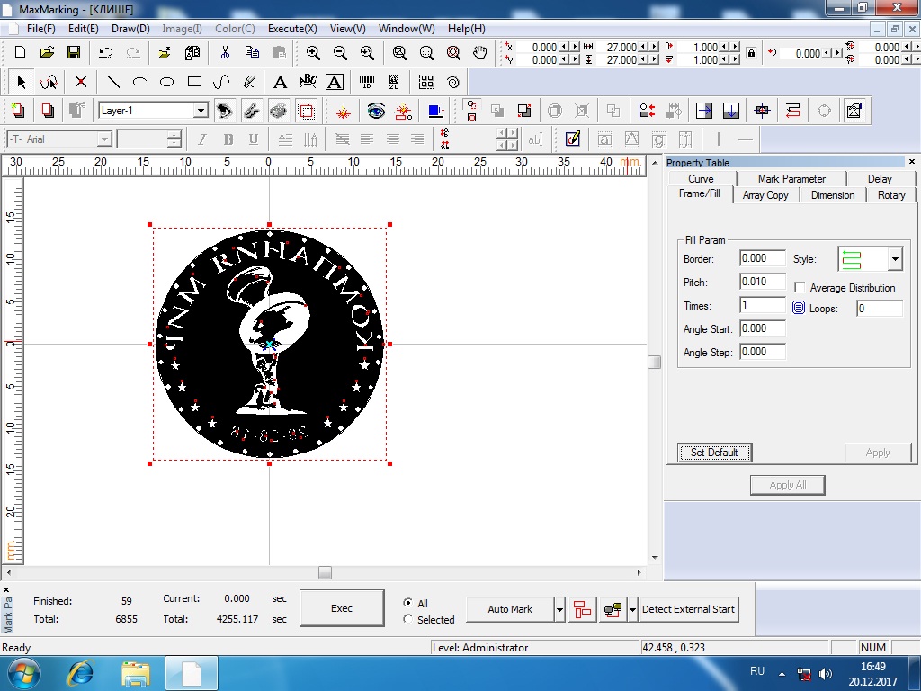Insert a 1D barcode
This screenshot has height=691, width=921.
[367, 82]
